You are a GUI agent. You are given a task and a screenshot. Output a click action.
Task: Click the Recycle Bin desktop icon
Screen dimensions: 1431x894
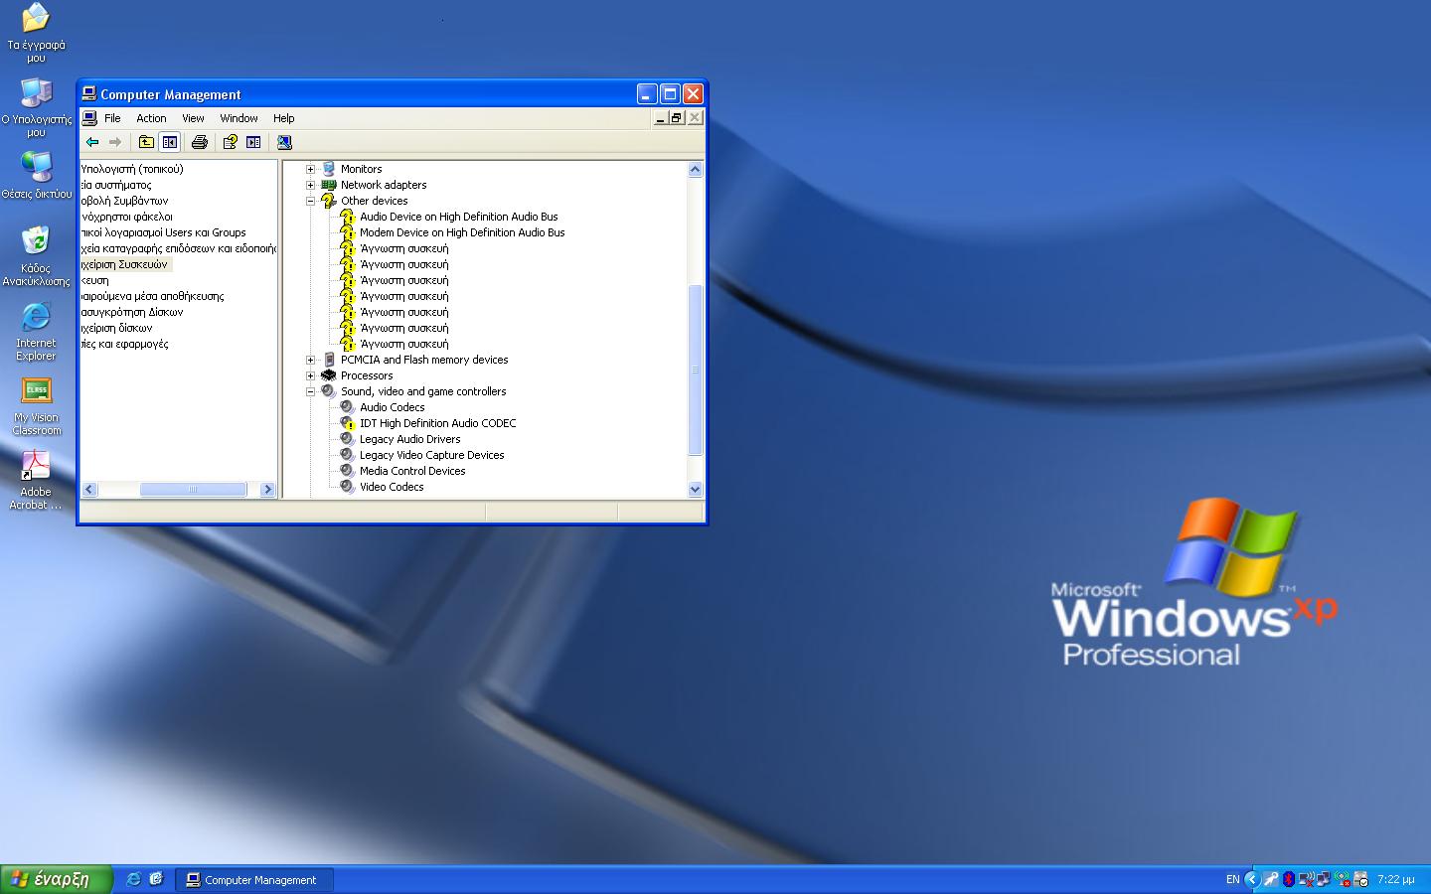click(x=36, y=256)
